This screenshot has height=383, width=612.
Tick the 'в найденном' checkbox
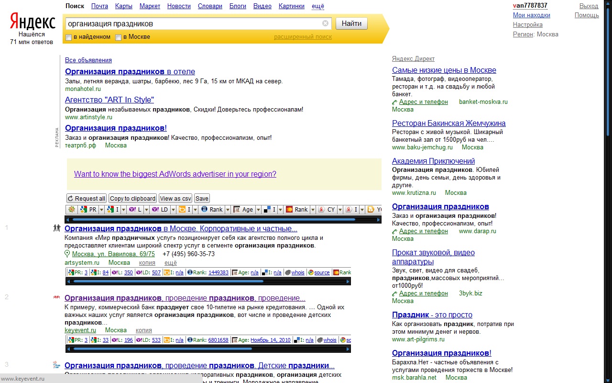pyautogui.click(x=69, y=37)
